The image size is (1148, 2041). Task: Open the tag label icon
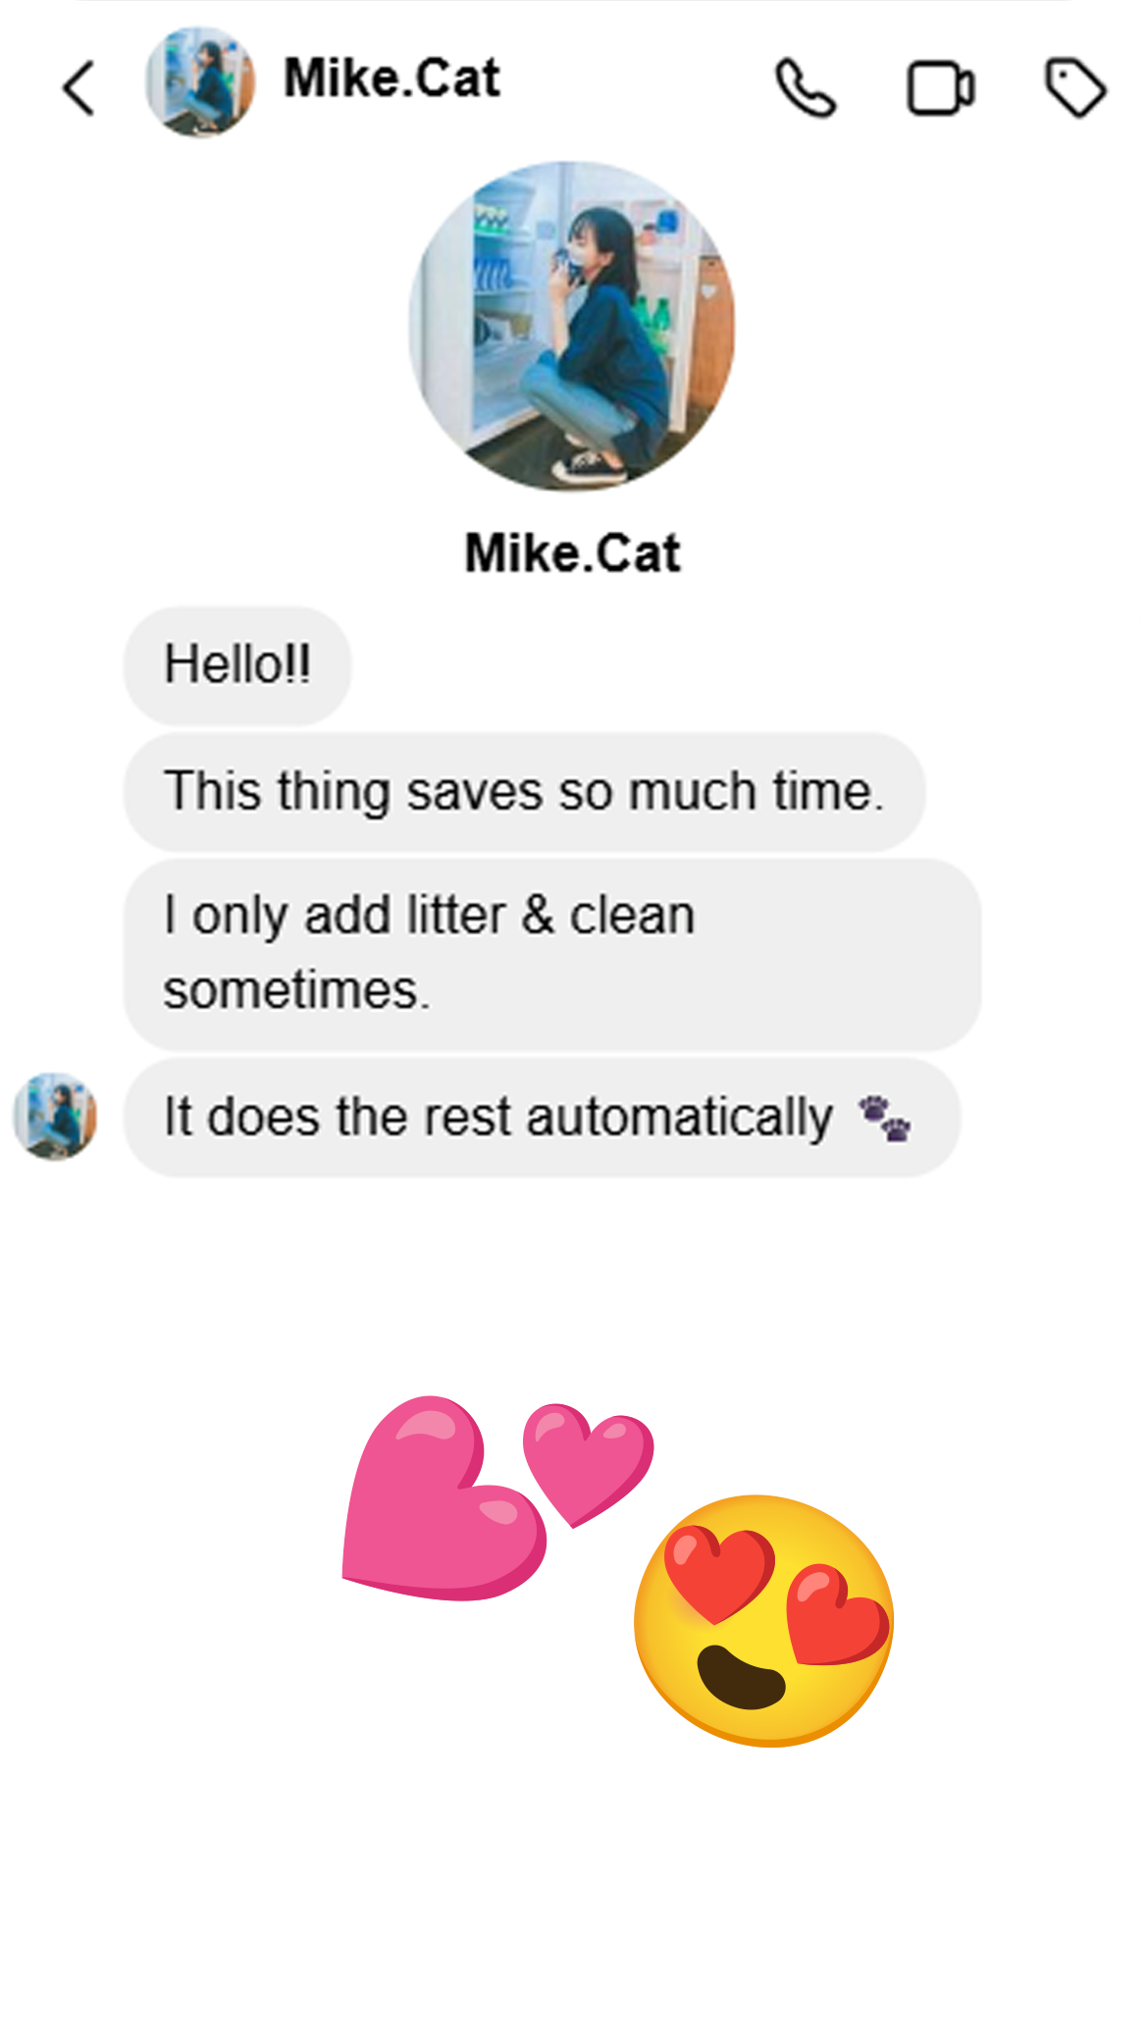(1076, 88)
